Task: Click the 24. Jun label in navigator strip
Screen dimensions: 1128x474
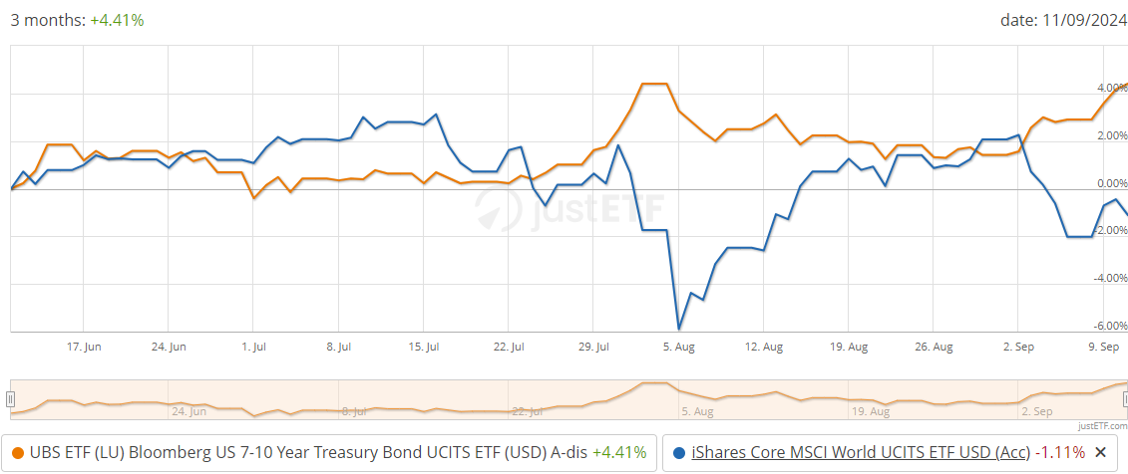Action: pyautogui.click(x=188, y=412)
